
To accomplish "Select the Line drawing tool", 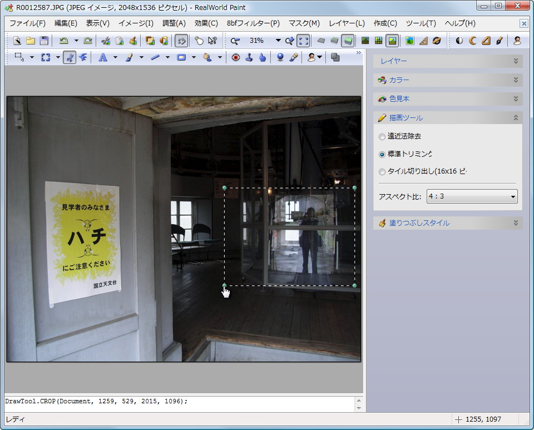I will tap(155, 57).
